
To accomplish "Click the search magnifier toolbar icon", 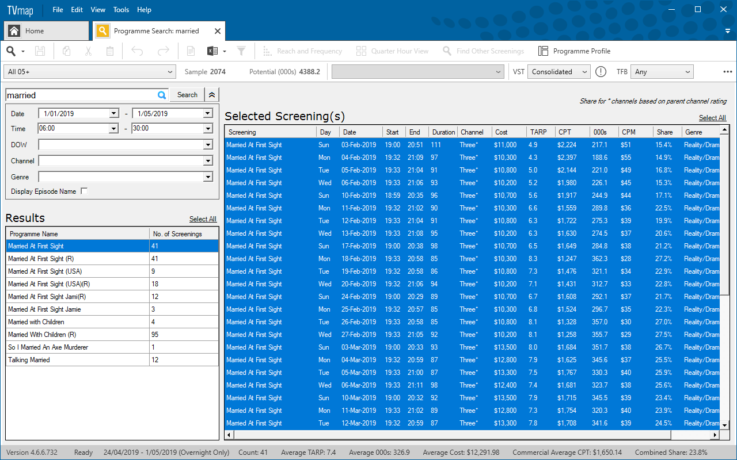I will (x=11, y=51).
